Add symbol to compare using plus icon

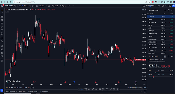(15, 6)
